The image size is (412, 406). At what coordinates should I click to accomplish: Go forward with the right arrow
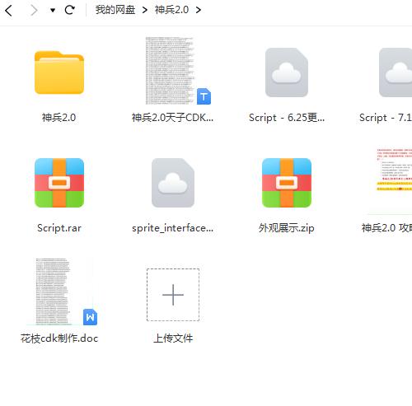[x=34, y=11]
